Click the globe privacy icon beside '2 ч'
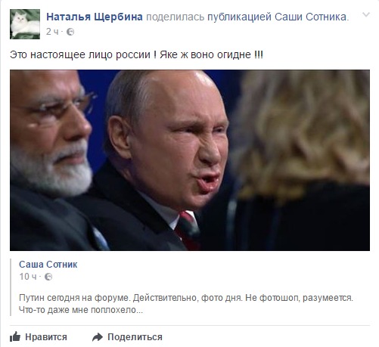This screenshot has width=379, height=347. pyautogui.click(x=70, y=32)
